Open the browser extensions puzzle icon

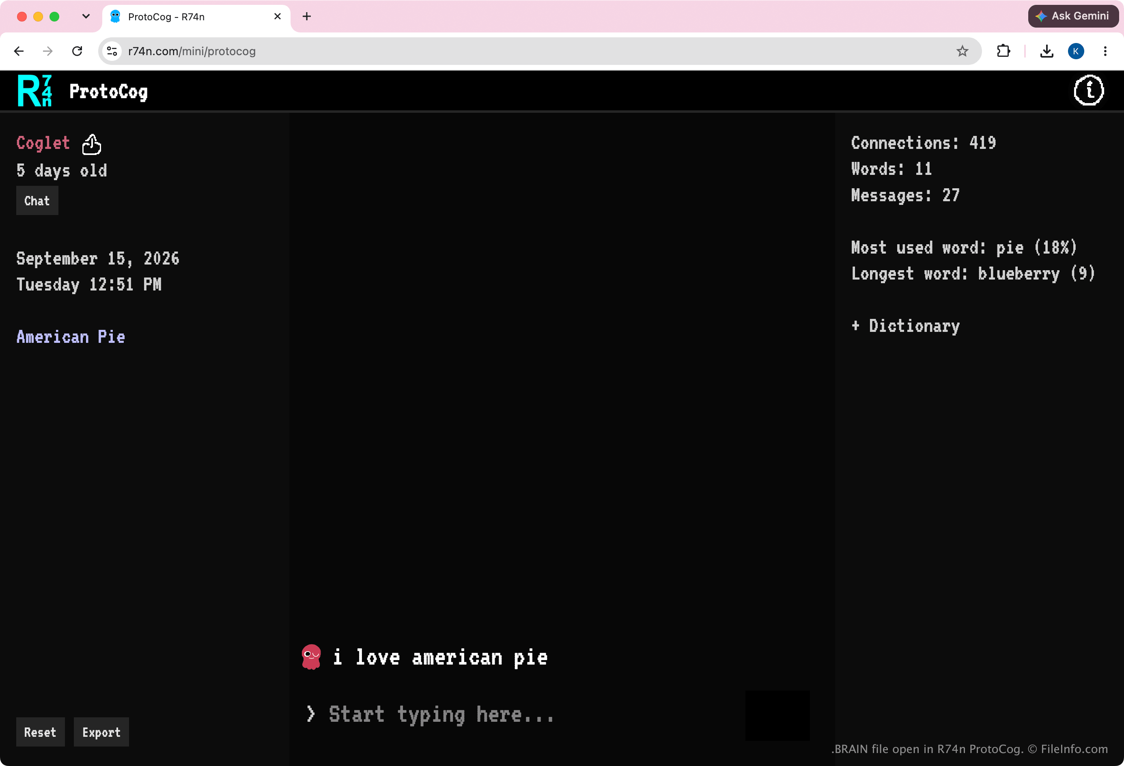pyautogui.click(x=1003, y=51)
